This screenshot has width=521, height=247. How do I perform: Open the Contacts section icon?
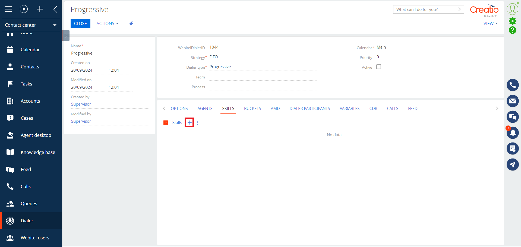pos(10,67)
